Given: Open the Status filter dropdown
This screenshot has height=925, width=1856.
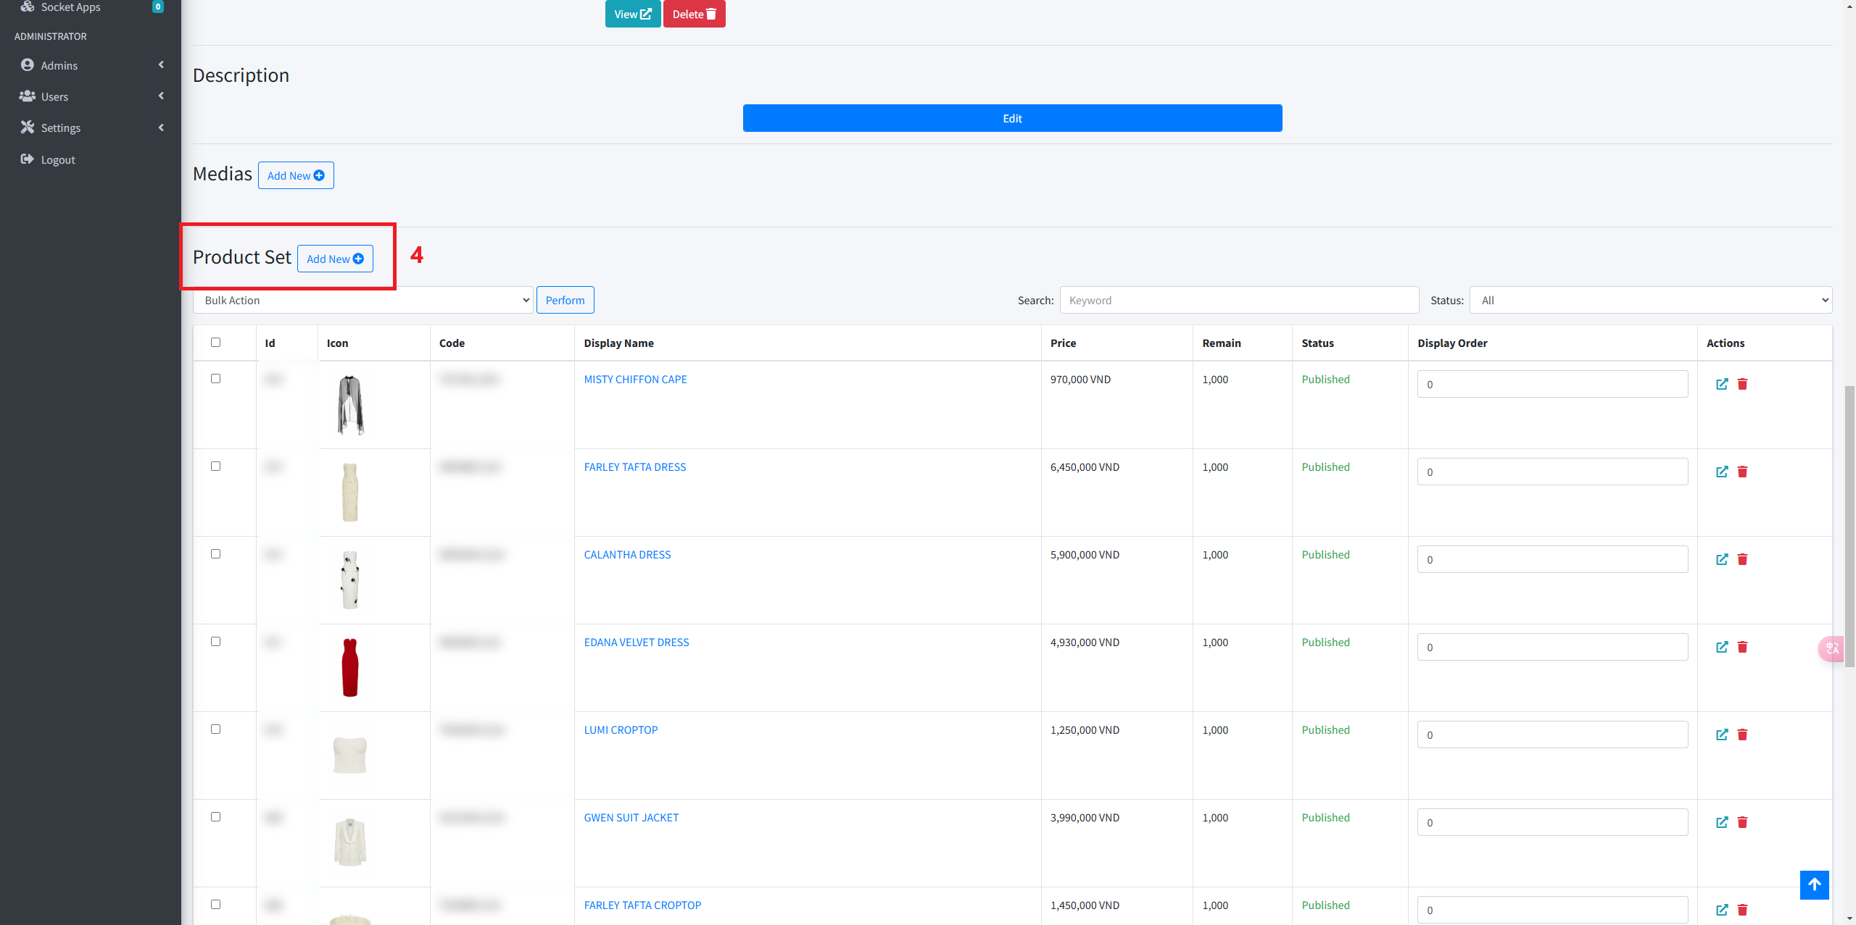Looking at the screenshot, I should coord(1651,300).
